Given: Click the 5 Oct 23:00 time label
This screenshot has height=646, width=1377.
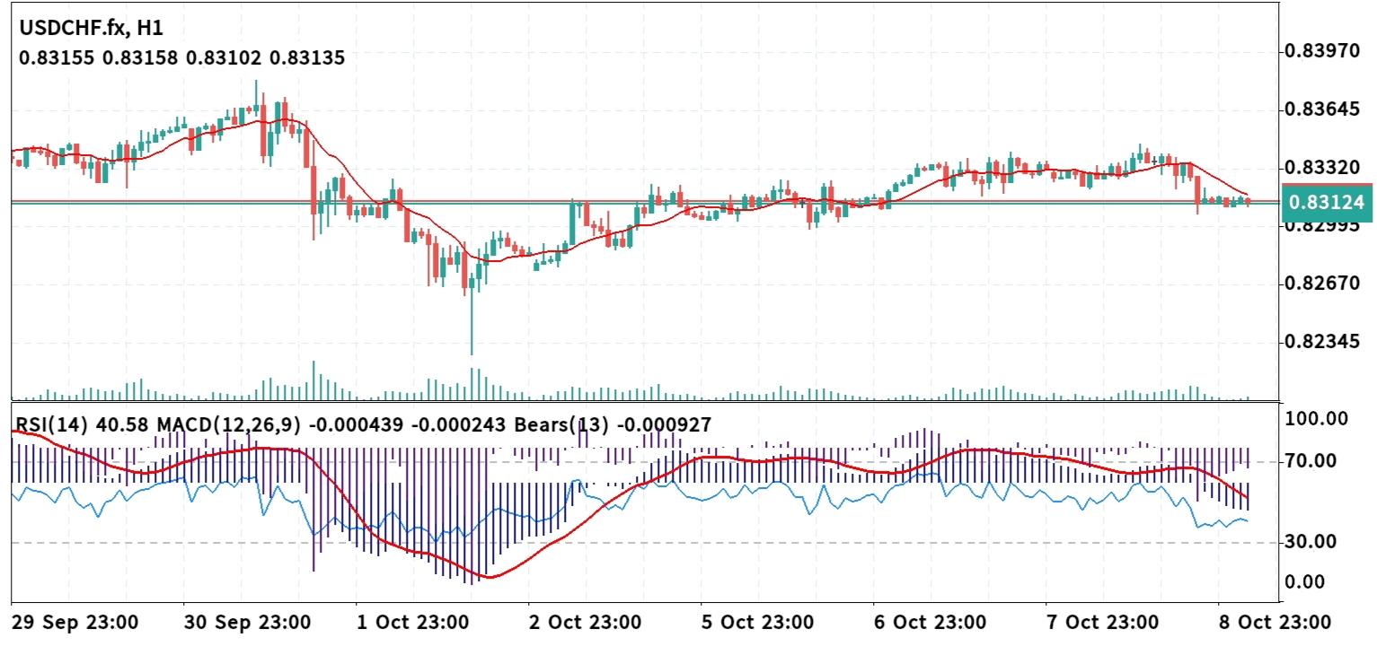Looking at the screenshot, I should (x=759, y=622).
